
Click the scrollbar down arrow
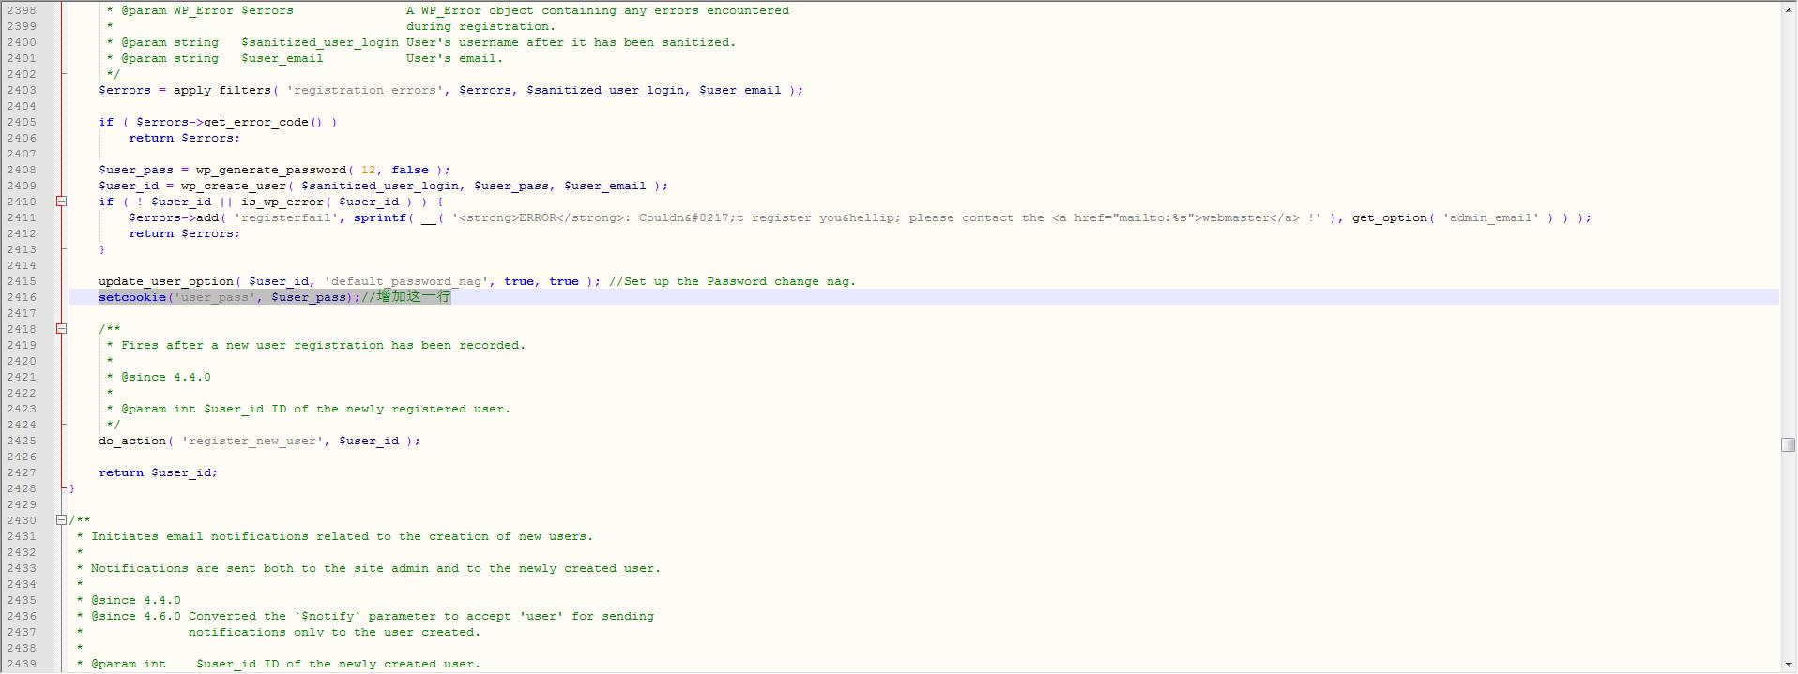[1788, 665]
